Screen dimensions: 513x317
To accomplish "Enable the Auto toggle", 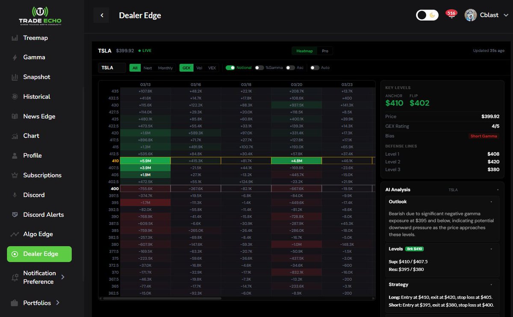I will coord(315,68).
